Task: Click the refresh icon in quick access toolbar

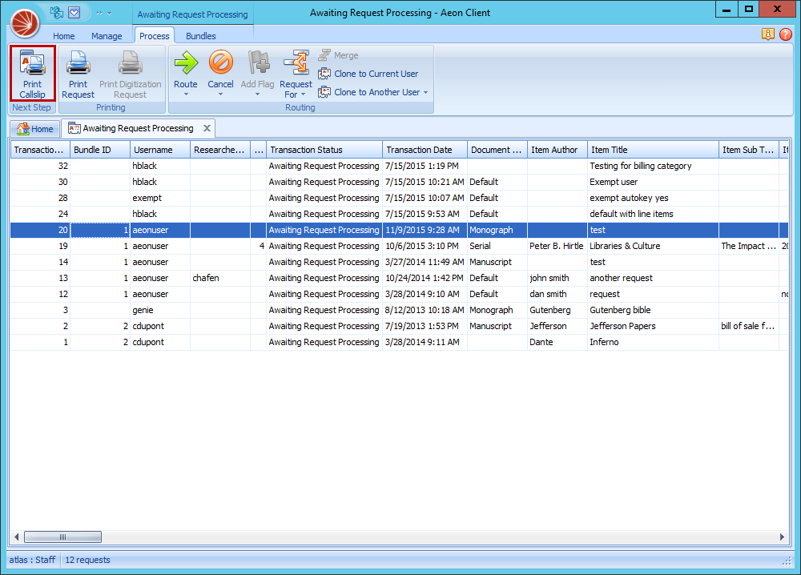Action: [x=57, y=13]
